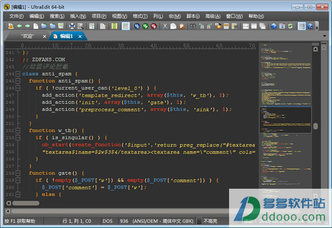Viewport: 332px width, 228px height.
Task: Tile windows vertically using the toolbar icon
Action: coord(254,26)
